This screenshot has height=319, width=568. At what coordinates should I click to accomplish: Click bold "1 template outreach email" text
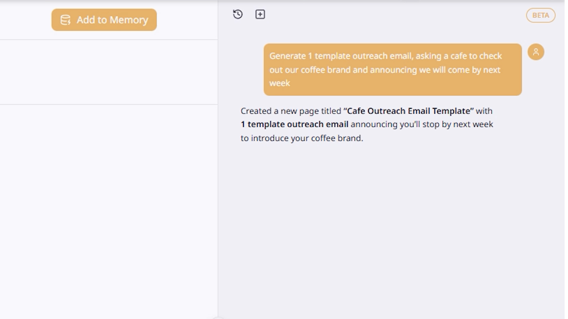(x=294, y=124)
